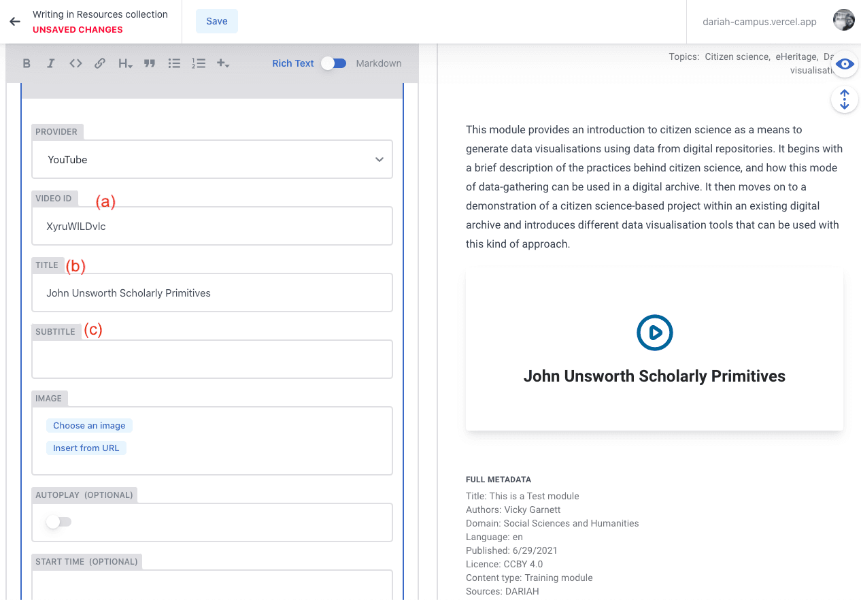Click the numbered list icon
861x600 pixels.
click(x=199, y=63)
